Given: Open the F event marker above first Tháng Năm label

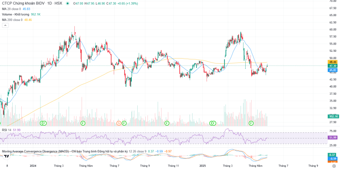Looking at the screenshot, I should tap(83, 123).
